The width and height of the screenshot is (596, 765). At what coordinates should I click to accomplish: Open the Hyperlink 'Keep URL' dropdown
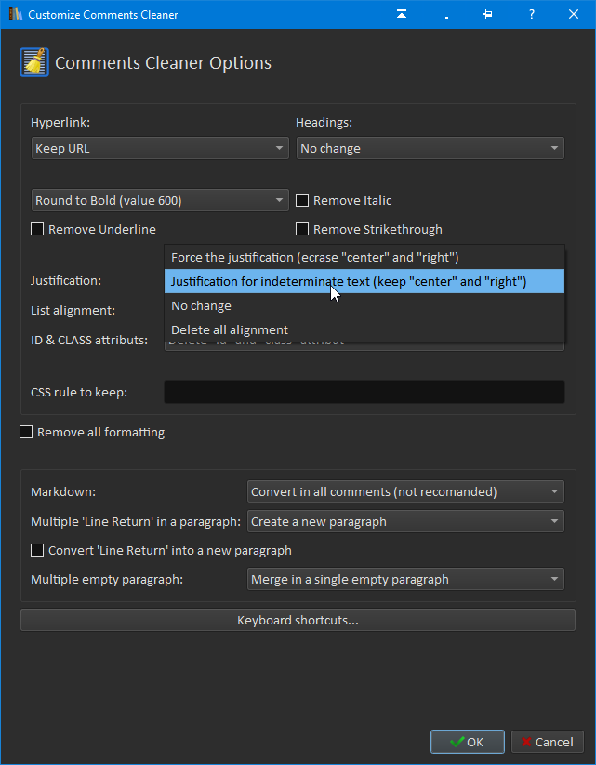click(x=160, y=148)
